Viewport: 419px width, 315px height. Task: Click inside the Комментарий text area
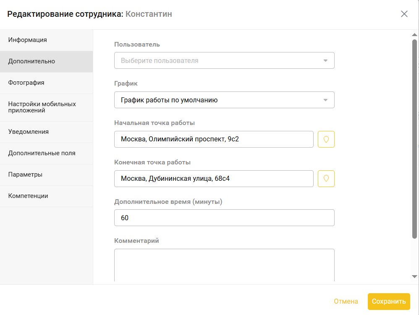[224, 265]
